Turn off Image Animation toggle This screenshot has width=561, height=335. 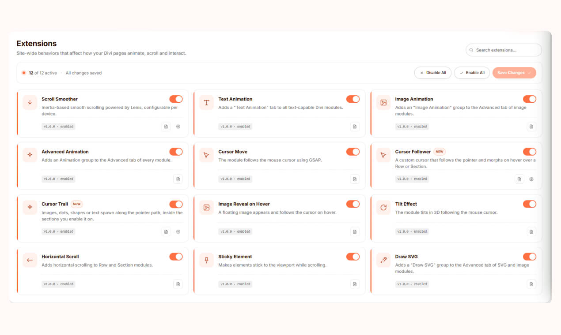pos(530,99)
